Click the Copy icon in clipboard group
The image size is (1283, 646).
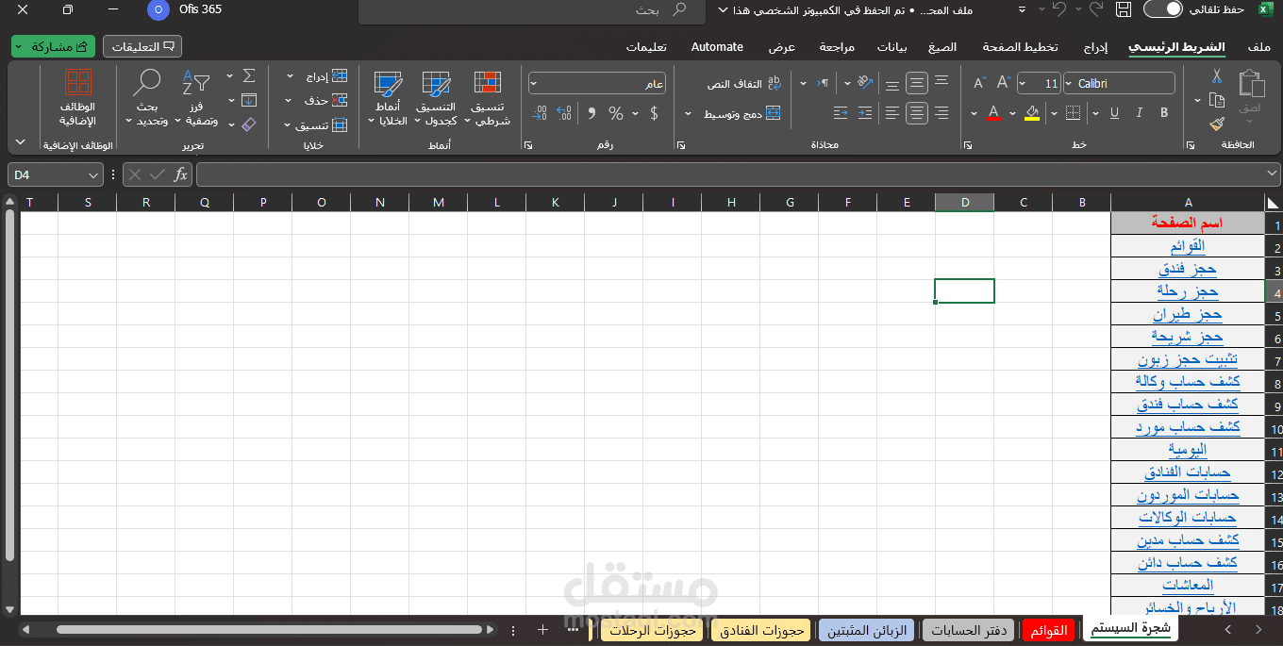pos(1217,100)
